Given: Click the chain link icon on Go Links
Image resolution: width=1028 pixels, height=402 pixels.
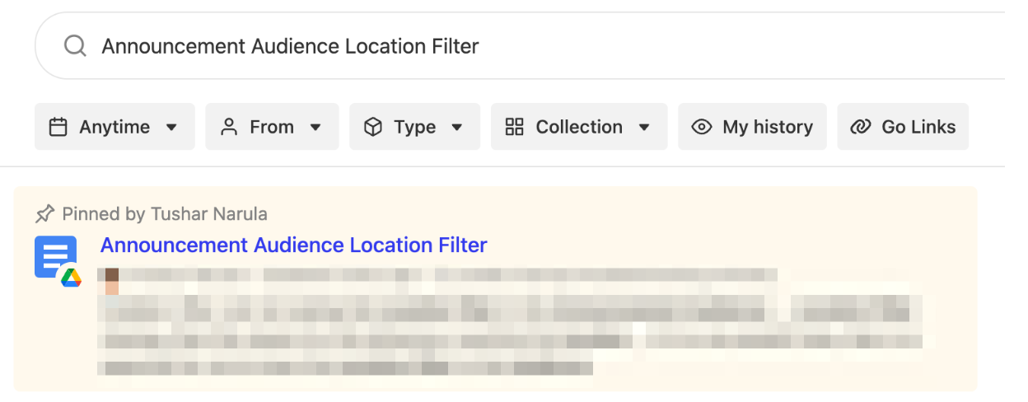Looking at the screenshot, I should (861, 127).
